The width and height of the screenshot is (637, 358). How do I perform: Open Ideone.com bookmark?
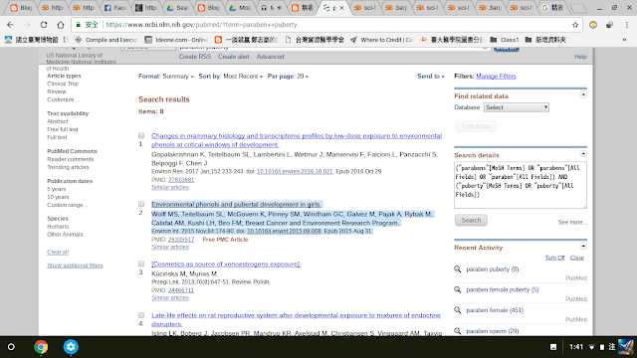coord(176,40)
